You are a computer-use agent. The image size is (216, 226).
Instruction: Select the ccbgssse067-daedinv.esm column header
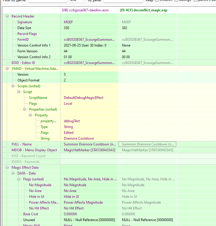click(89, 10)
